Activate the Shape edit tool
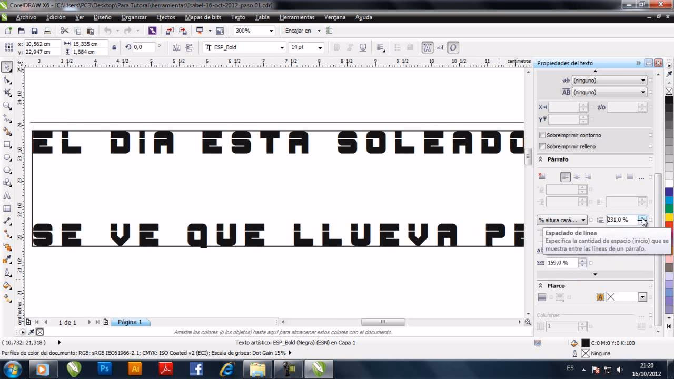 (7, 80)
